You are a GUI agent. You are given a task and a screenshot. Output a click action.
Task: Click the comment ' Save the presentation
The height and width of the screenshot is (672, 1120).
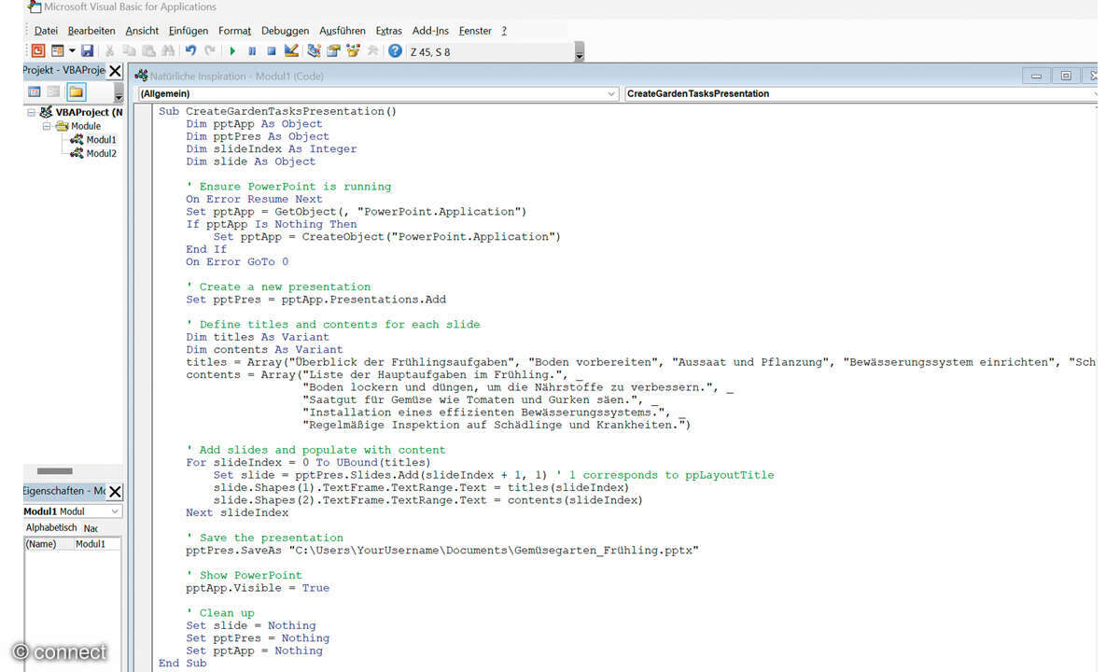pyautogui.click(x=264, y=538)
